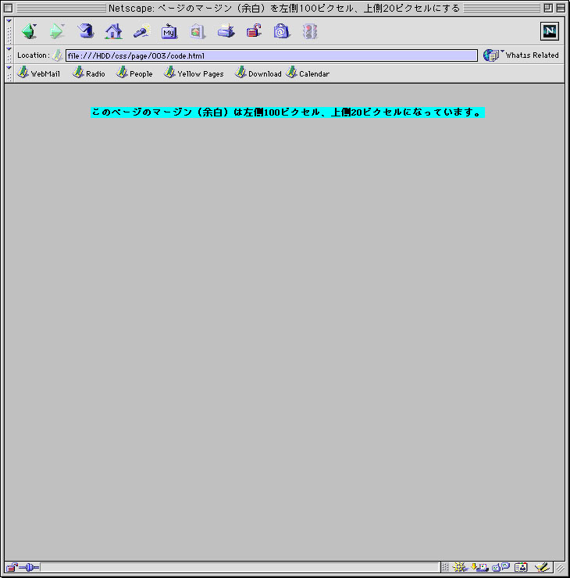Open Newsgroups from the component bar
Viewport: 570px width, 578px height.
click(501, 567)
